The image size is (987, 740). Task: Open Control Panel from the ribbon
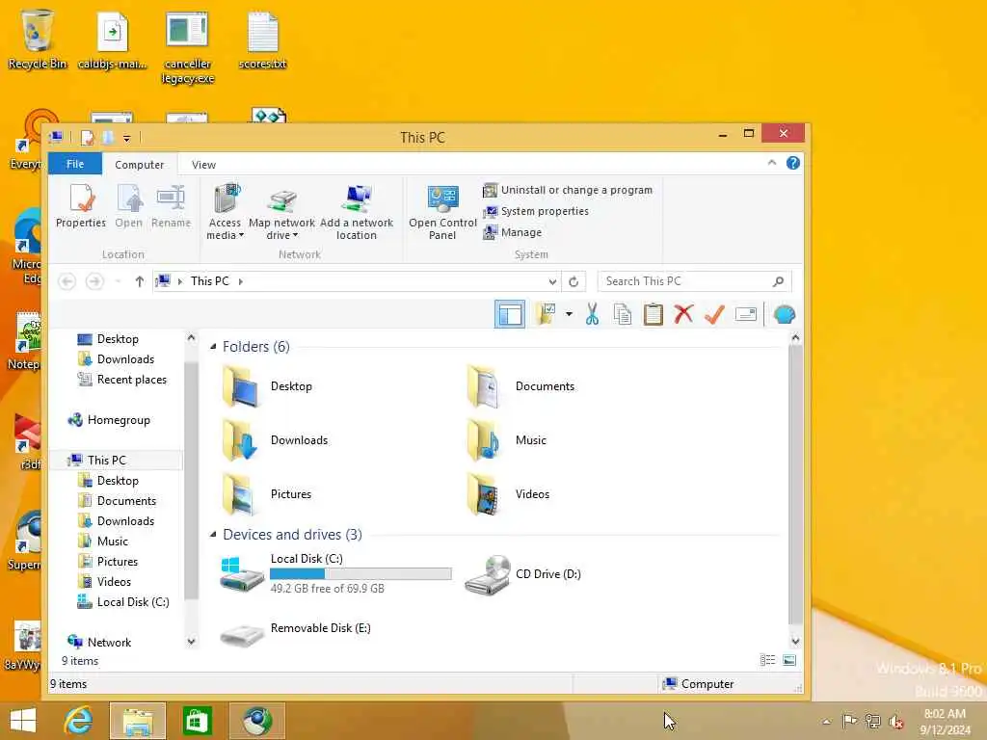pyautogui.click(x=442, y=211)
